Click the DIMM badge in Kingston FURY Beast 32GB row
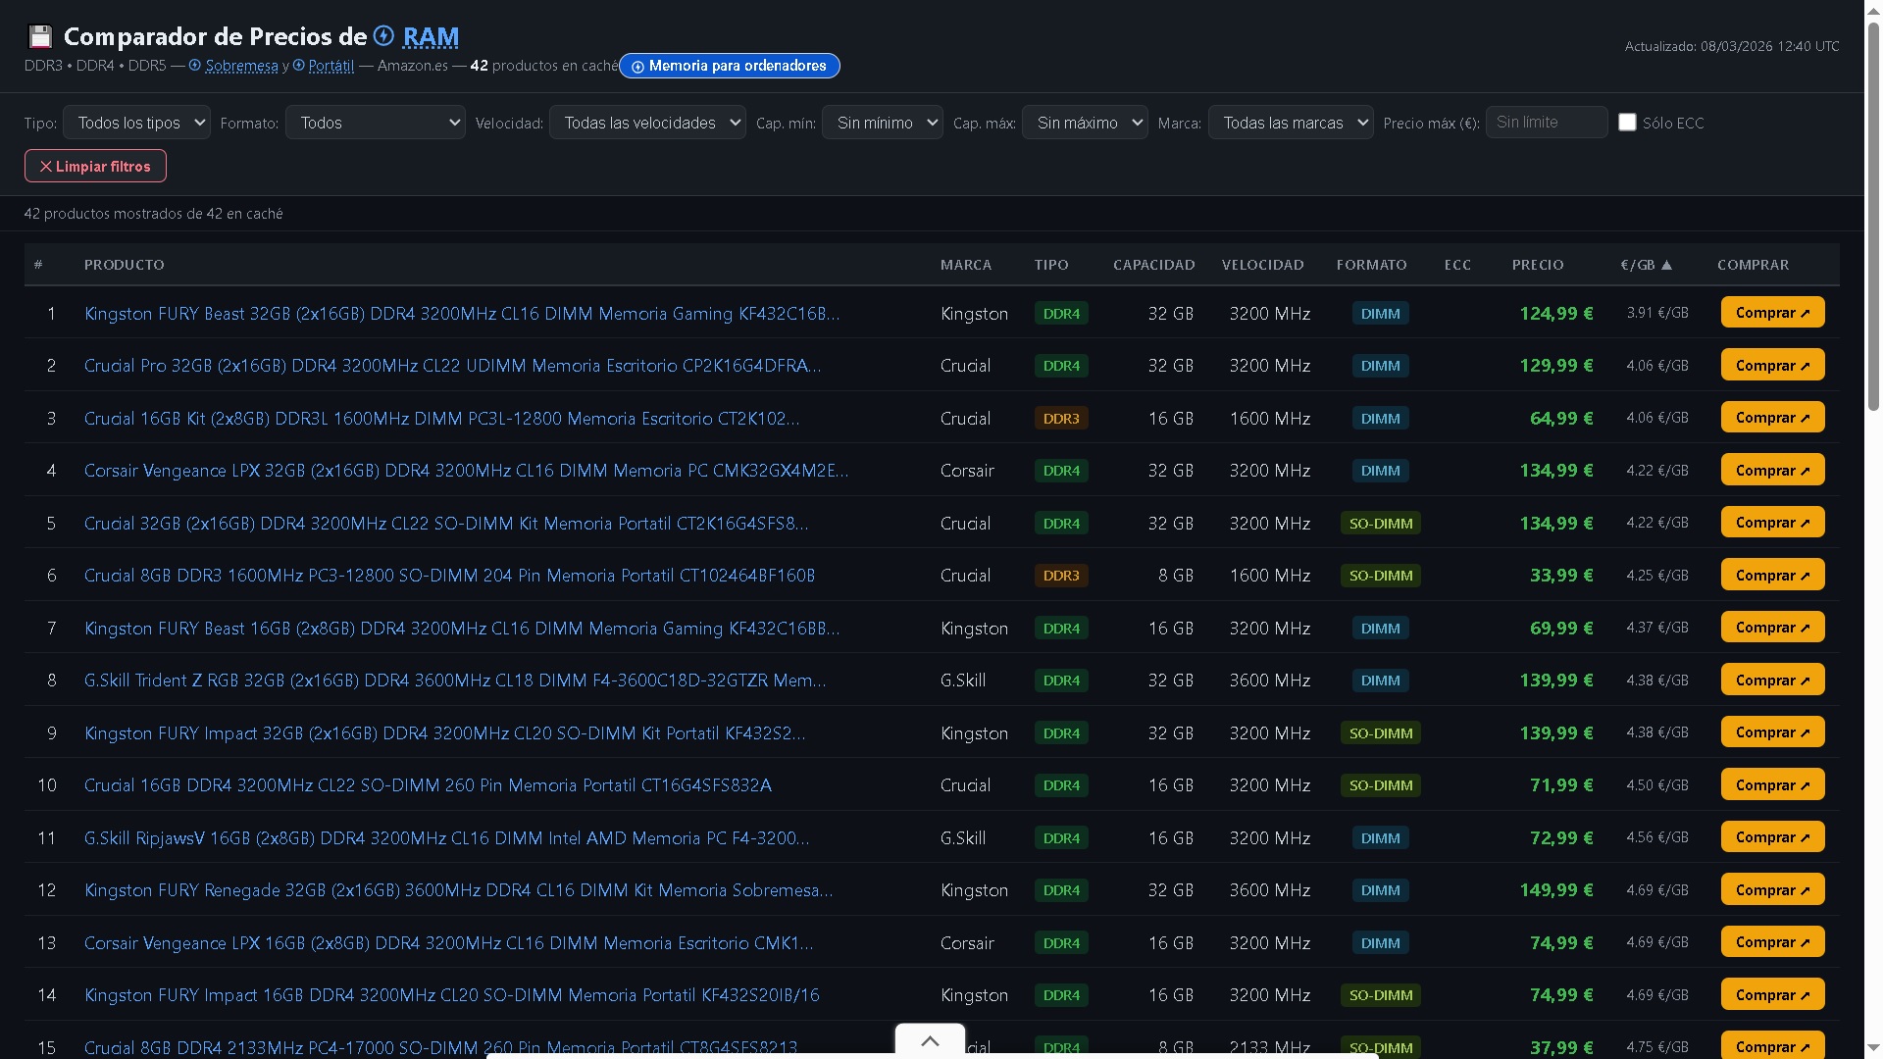 click(1380, 314)
